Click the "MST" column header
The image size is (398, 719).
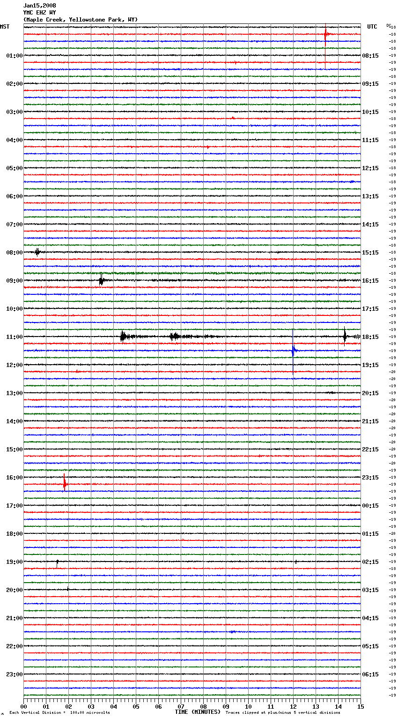click(x=5, y=27)
